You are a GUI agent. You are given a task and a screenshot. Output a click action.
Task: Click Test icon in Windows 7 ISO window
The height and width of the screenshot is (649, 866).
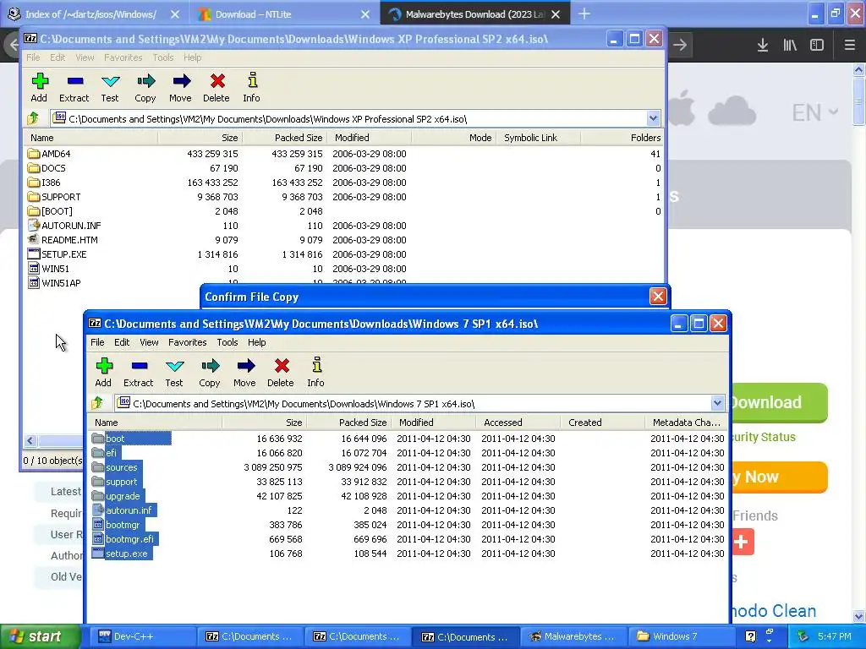click(x=174, y=367)
